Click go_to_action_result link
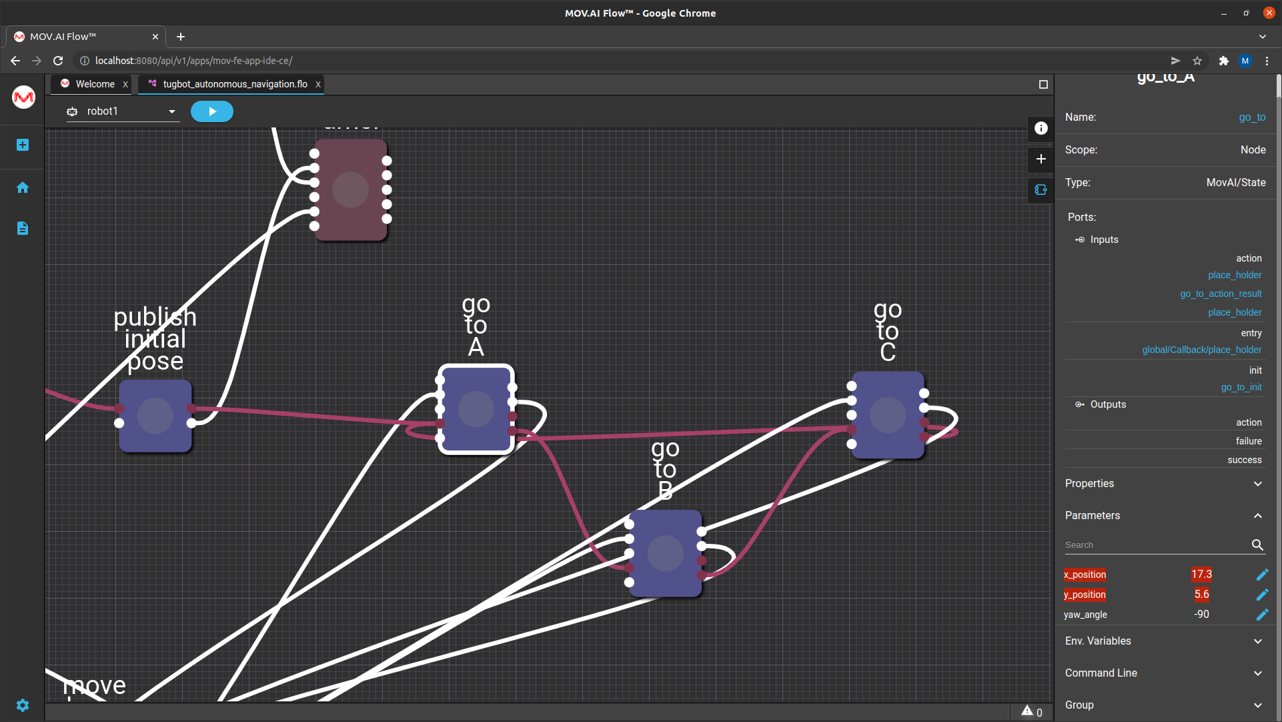 1221,294
